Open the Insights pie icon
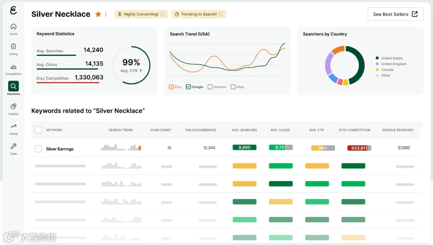The width and height of the screenshot is (433, 245). click(13, 106)
